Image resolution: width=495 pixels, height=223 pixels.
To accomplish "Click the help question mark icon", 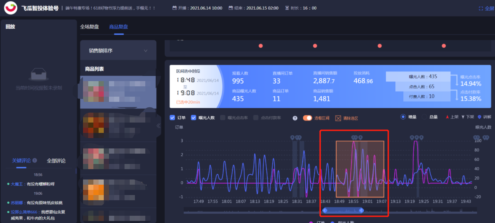I will (x=295, y=118).
